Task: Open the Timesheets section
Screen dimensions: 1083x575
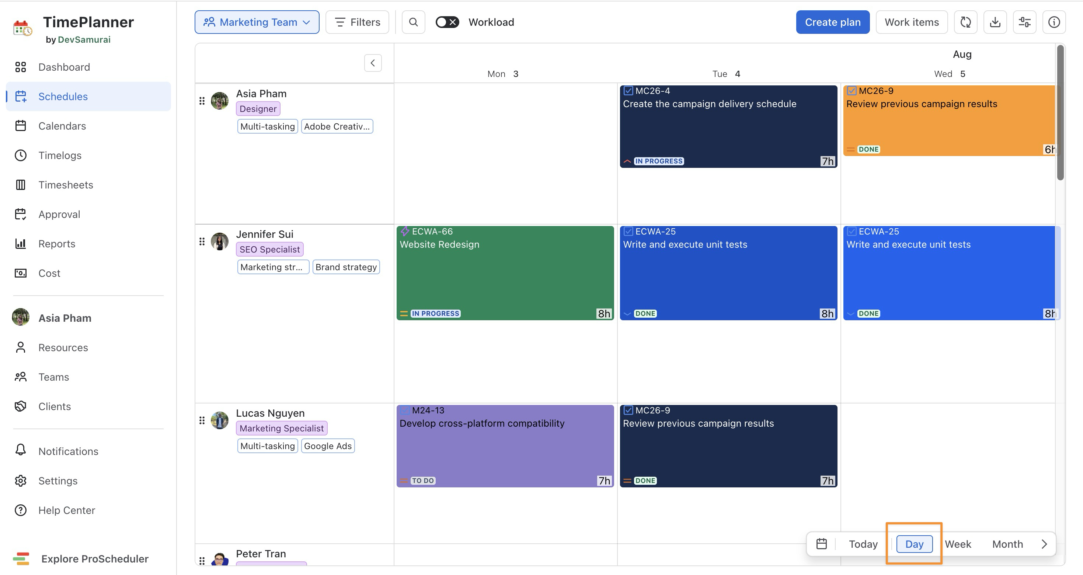Action: [66, 185]
